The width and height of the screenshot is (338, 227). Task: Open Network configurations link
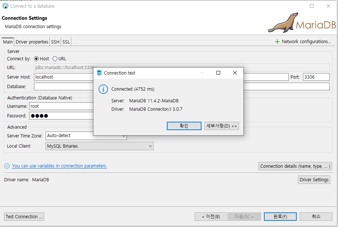[306, 42]
